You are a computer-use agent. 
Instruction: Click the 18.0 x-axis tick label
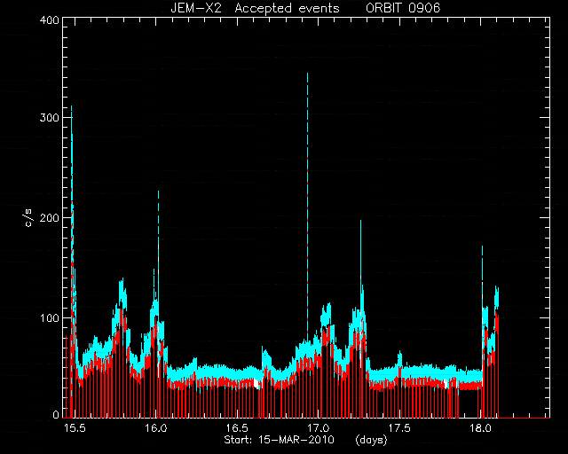coord(480,428)
